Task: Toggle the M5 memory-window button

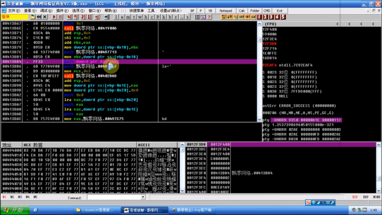Action: [35, 197]
